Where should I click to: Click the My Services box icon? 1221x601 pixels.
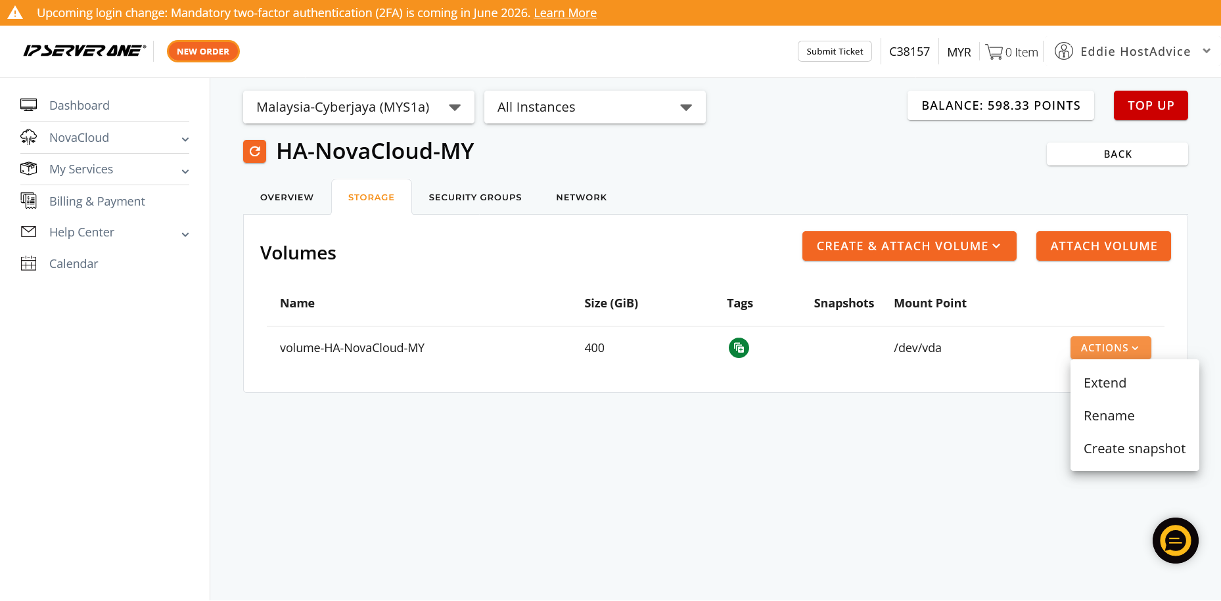[x=28, y=169]
